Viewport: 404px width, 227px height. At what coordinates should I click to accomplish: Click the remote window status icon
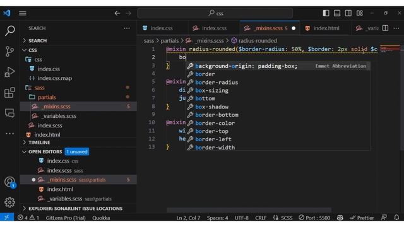(x=7, y=218)
